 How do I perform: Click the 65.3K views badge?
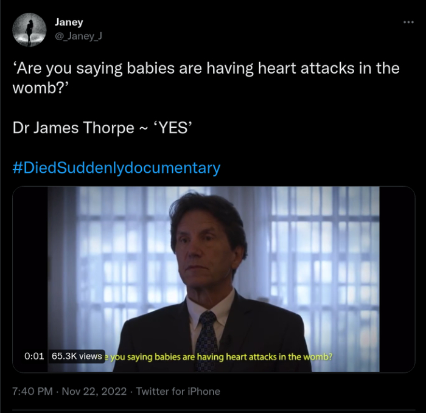coord(77,356)
